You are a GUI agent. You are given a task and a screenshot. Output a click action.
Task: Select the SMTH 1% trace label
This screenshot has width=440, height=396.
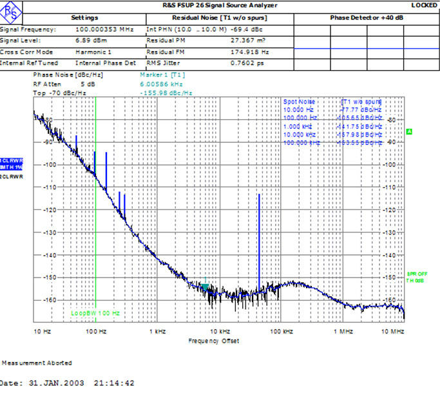[x=11, y=167]
